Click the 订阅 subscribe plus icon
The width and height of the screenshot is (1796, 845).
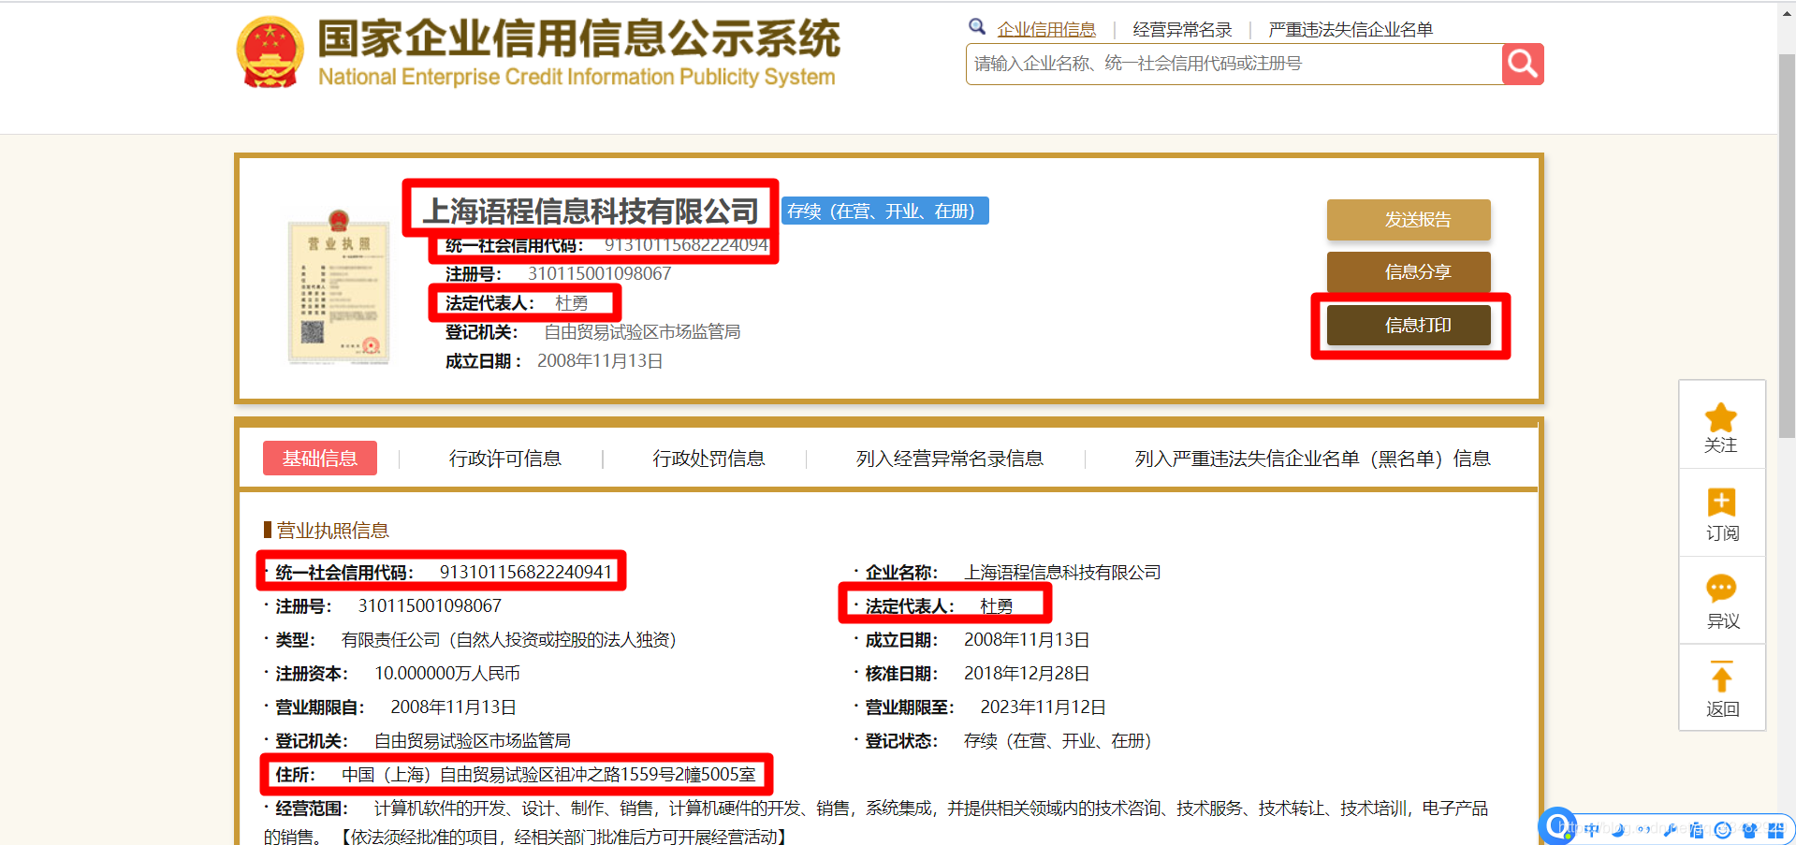(x=1721, y=503)
